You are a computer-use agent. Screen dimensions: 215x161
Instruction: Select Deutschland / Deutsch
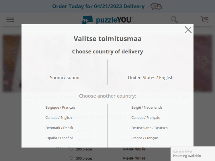(149, 128)
